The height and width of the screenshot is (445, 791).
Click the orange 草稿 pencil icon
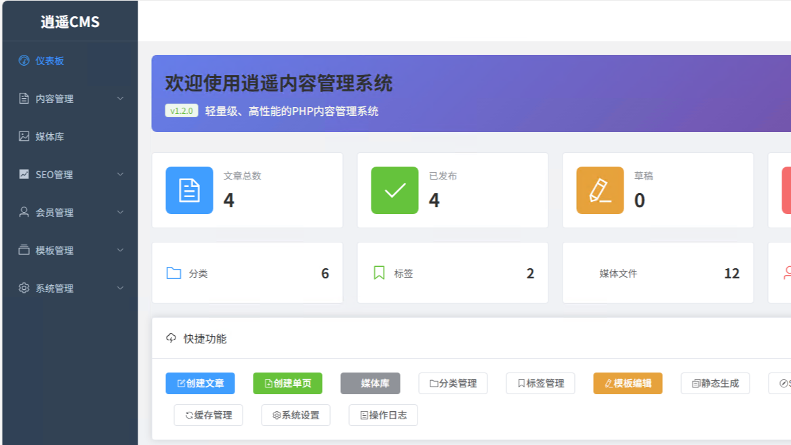[599, 190]
